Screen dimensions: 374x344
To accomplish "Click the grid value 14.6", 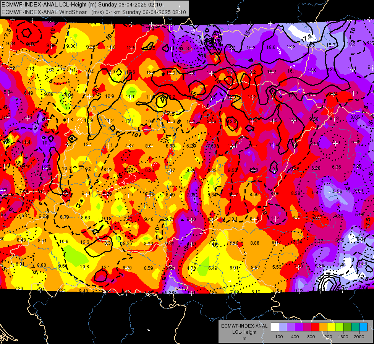I will point(362,264).
